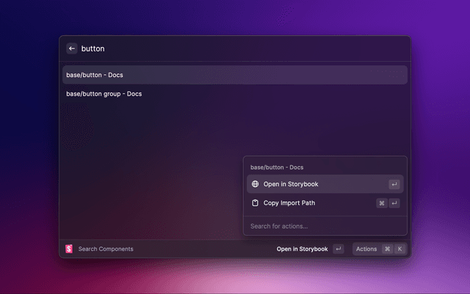Select the "base/button group - Docs" result

104,94
